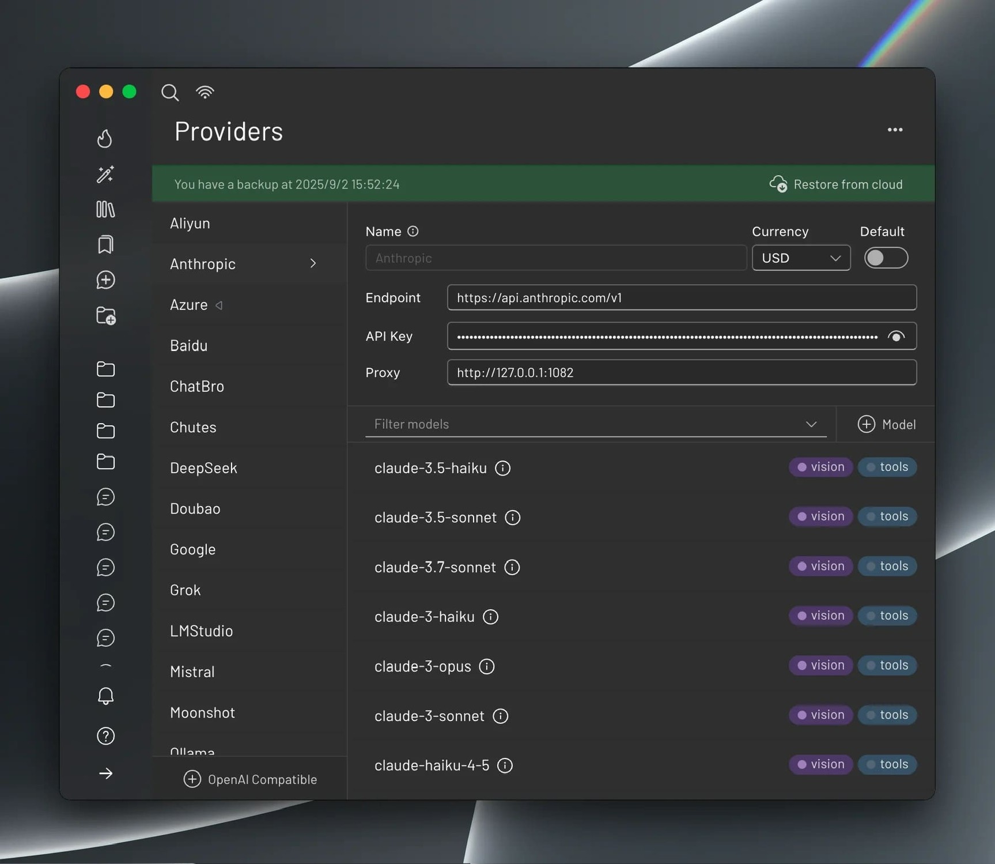This screenshot has height=864, width=995.
Task: Expand the Filter models dropdown
Action: (811, 424)
